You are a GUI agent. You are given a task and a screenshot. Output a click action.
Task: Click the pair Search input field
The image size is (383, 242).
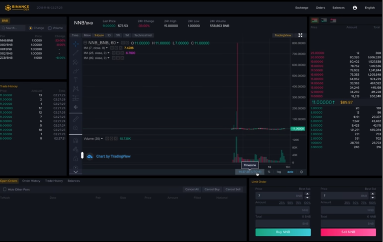13,28
